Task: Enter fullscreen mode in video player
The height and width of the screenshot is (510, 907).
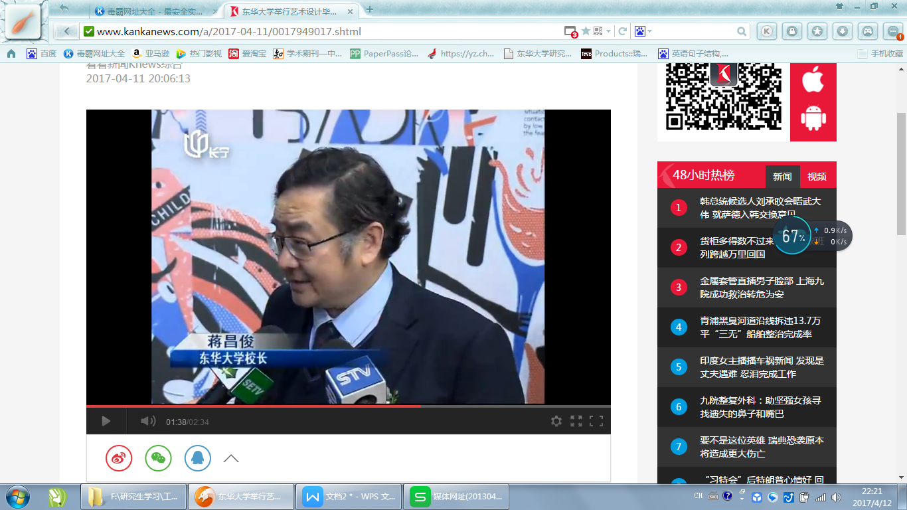Action: click(596, 421)
